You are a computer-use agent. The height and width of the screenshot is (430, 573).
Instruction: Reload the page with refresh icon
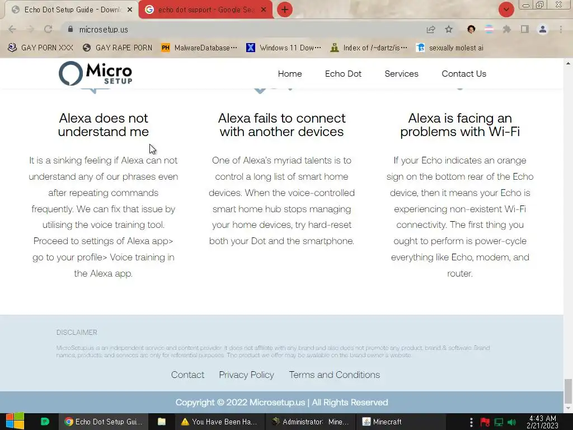click(x=48, y=29)
